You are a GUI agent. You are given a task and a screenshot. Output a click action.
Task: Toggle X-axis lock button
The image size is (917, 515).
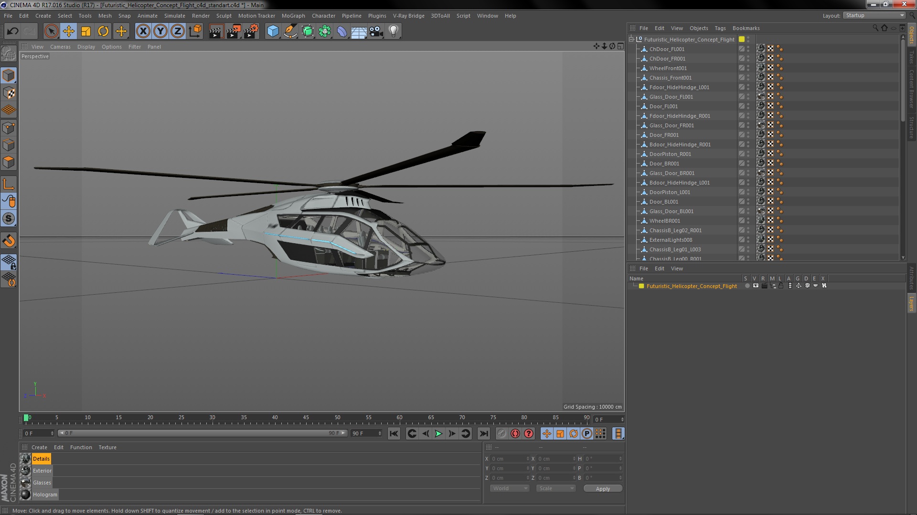(x=143, y=31)
